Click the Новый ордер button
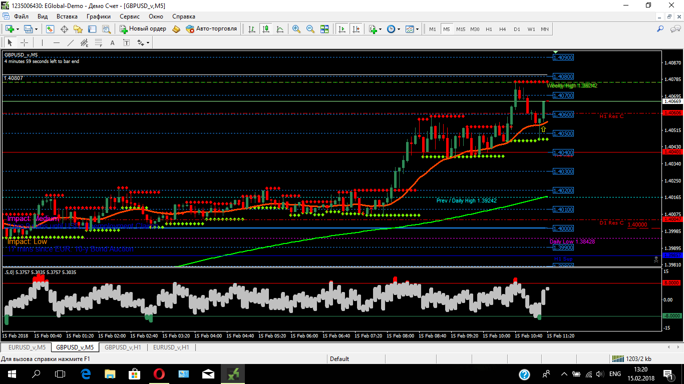 click(143, 29)
